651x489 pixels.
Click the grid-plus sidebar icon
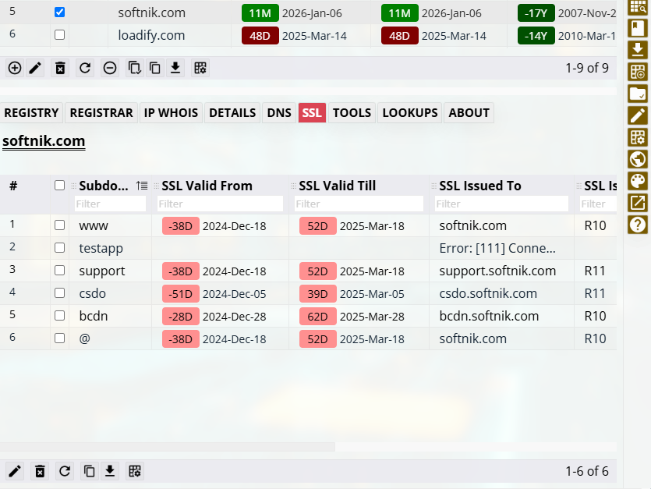click(x=638, y=72)
